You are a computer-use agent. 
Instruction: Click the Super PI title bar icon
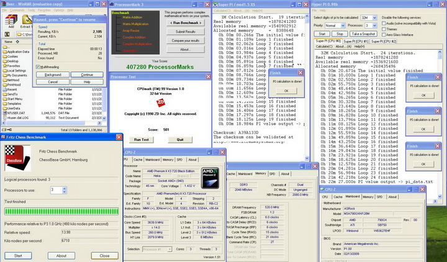(x=215, y=4)
